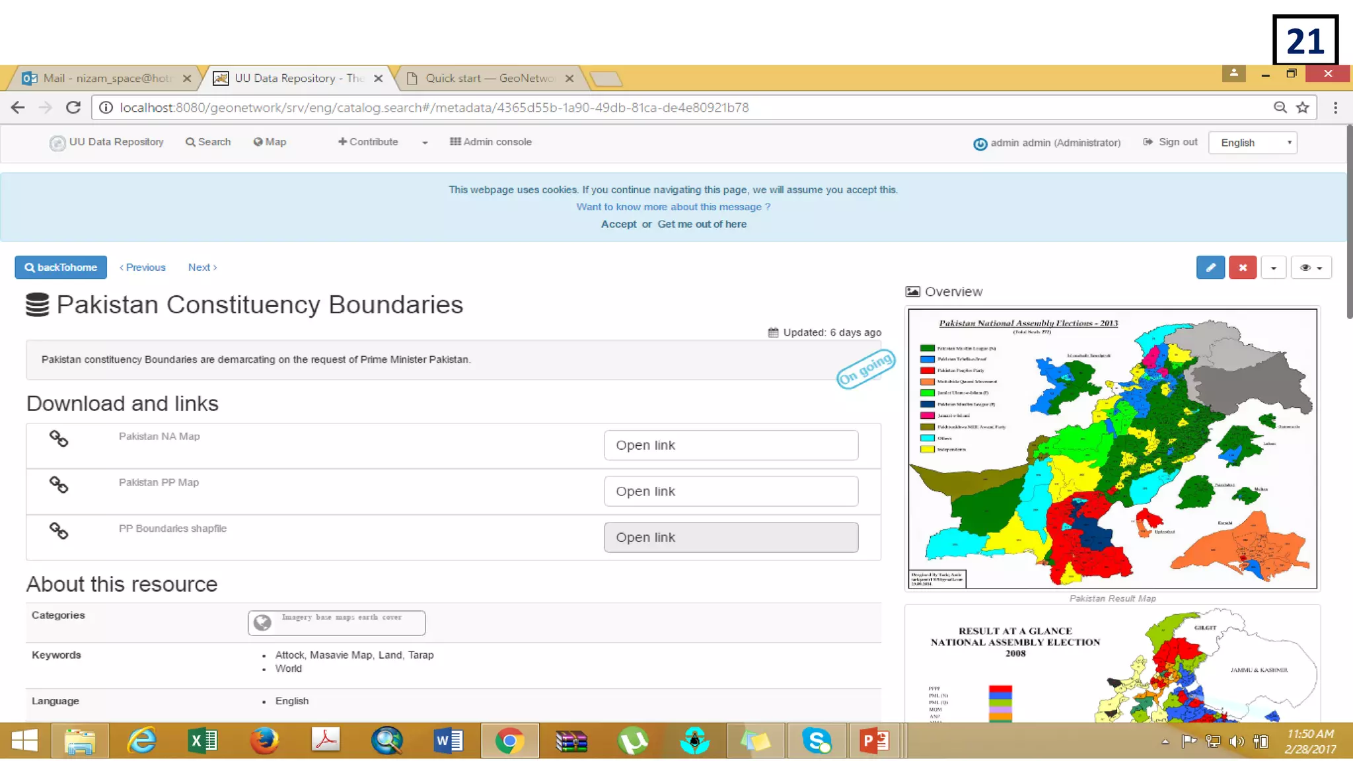Open the English language dropdown
The image size is (1353, 761).
click(x=1253, y=143)
